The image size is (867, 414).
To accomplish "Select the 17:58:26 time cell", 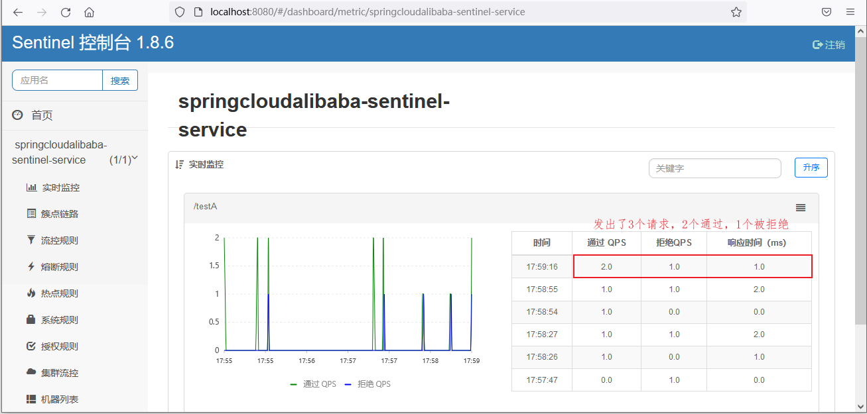I will [542, 357].
